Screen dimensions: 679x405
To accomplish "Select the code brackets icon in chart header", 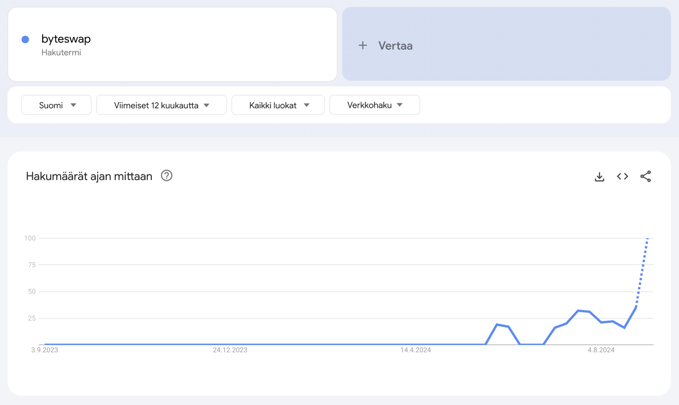I will pos(622,176).
